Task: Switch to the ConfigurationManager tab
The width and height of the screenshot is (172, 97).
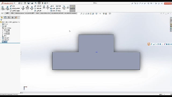Action: [9, 18]
